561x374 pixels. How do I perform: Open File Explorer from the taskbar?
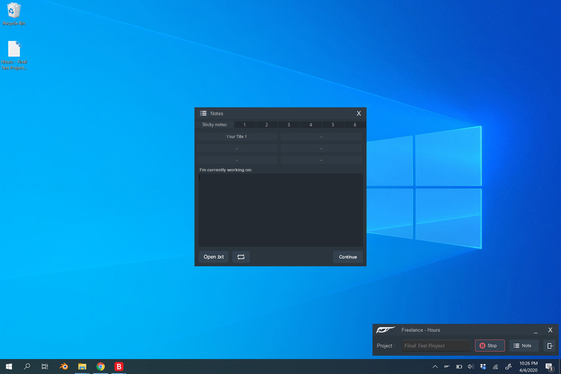[x=82, y=367]
